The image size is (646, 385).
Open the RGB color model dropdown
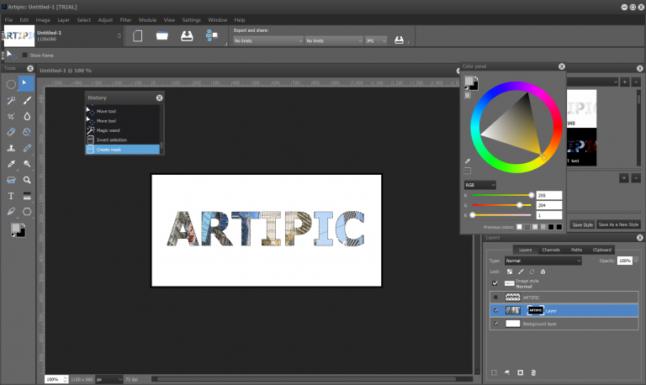pyautogui.click(x=480, y=185)
